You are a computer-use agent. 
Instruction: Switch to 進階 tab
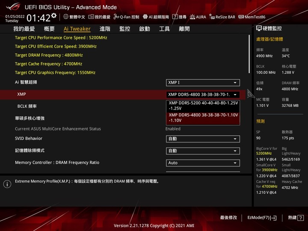click(x=105, y=29)
